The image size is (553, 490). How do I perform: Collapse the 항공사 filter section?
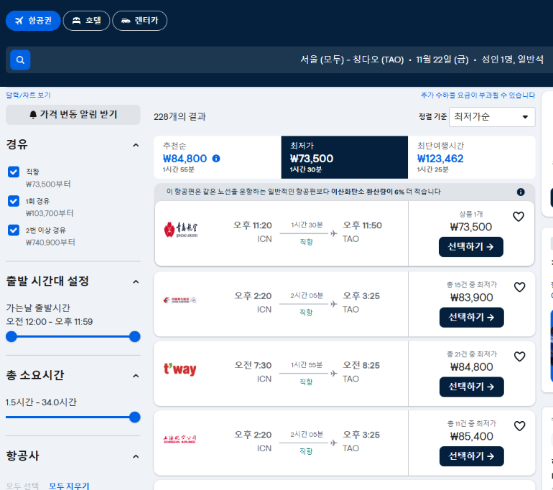click(x=136, y=456)
